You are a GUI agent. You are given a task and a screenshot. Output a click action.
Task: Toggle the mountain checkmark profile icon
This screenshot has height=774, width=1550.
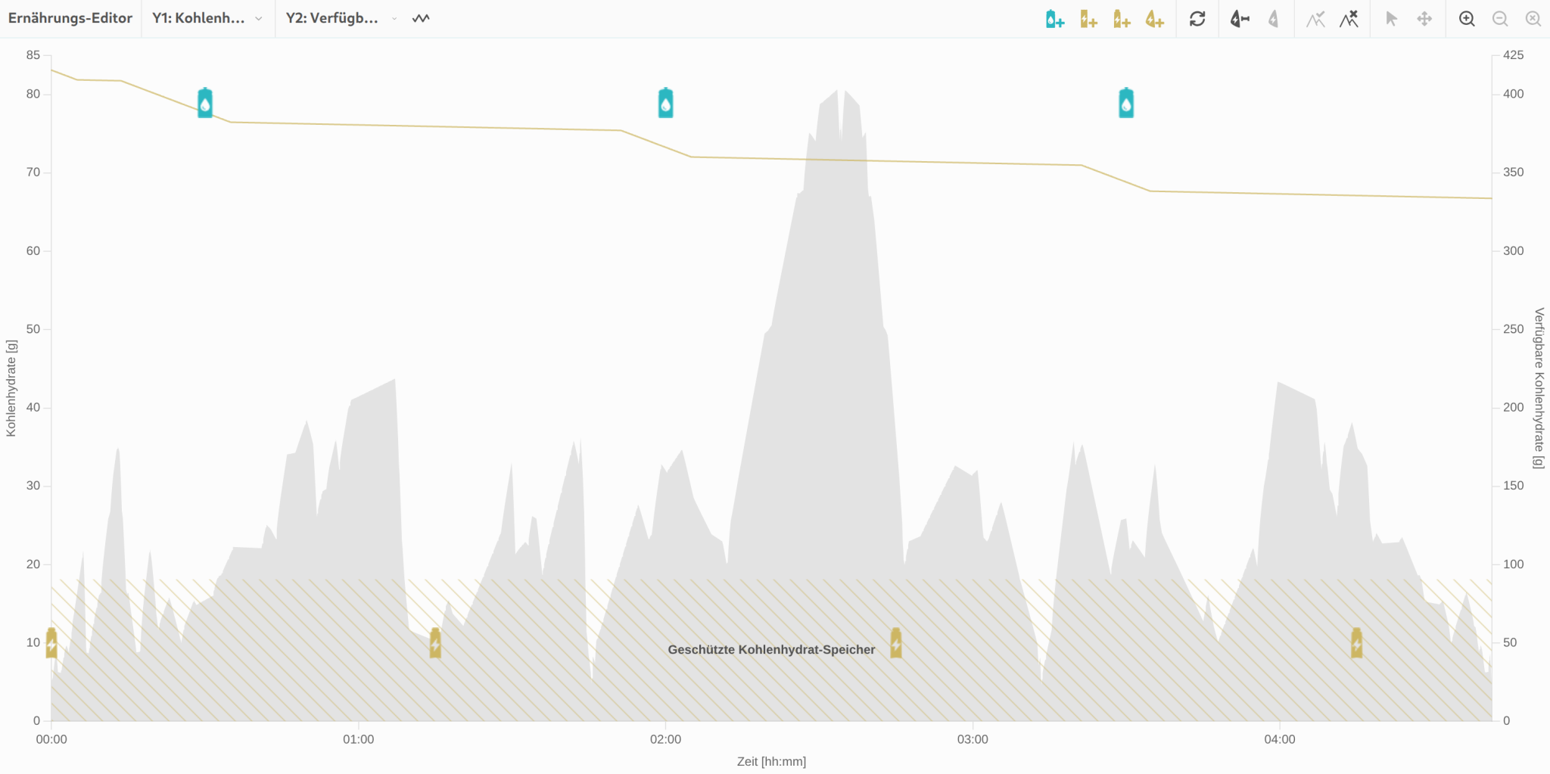1315,19
